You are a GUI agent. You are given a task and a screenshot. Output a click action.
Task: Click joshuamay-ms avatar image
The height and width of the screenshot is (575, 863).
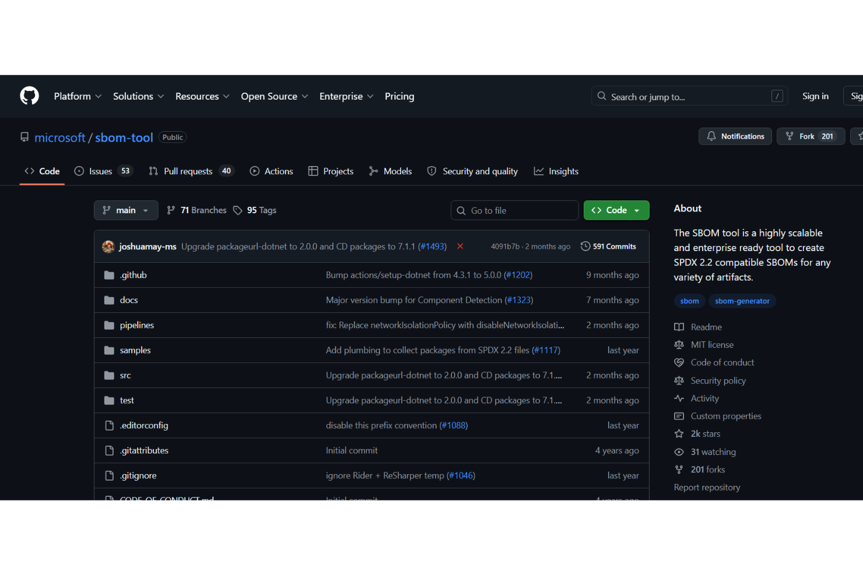tap(108, 246)
